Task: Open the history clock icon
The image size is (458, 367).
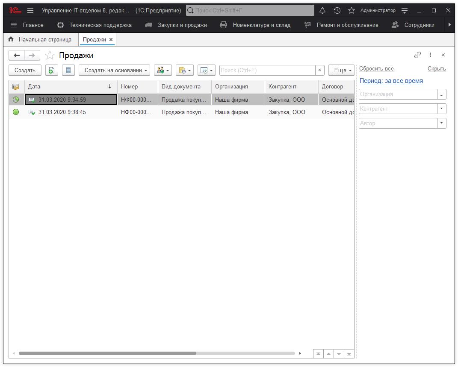Action: (337, 10)
